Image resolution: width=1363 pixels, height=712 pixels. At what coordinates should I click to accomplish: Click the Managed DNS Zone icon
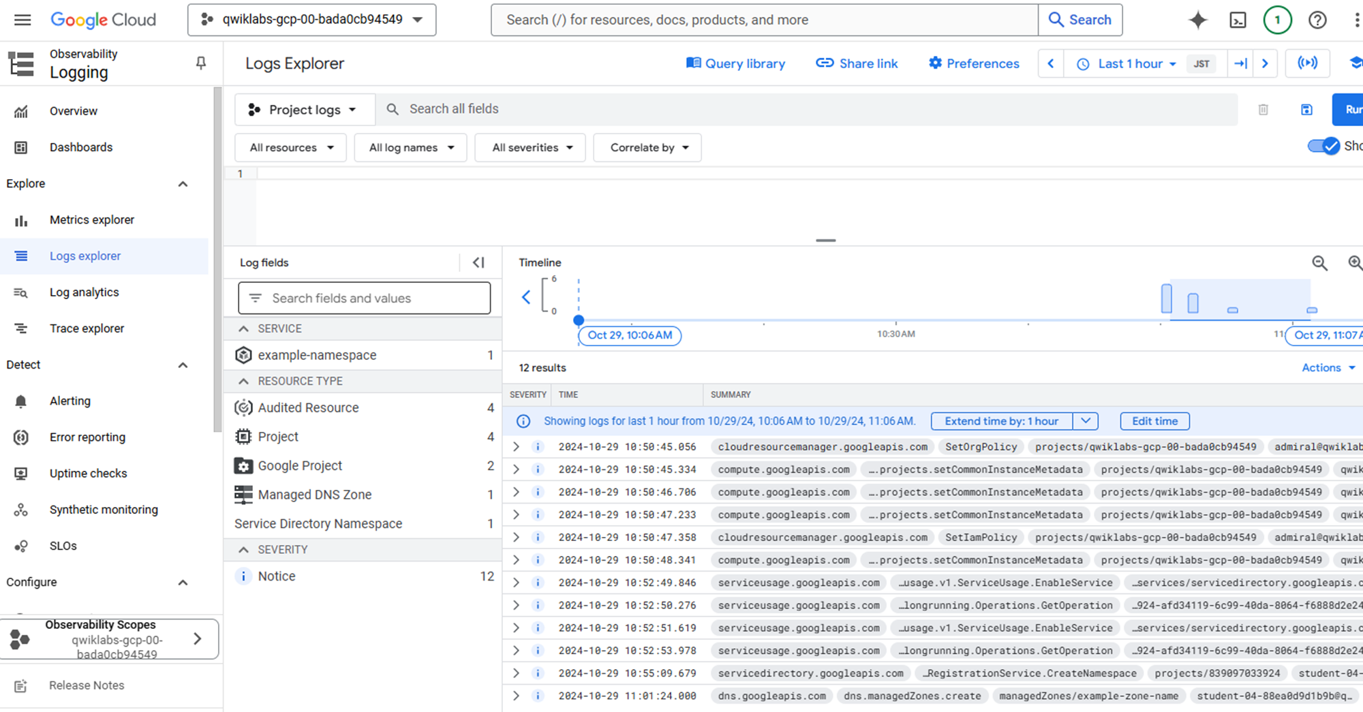pyautogui.click(x=243, y=495)
